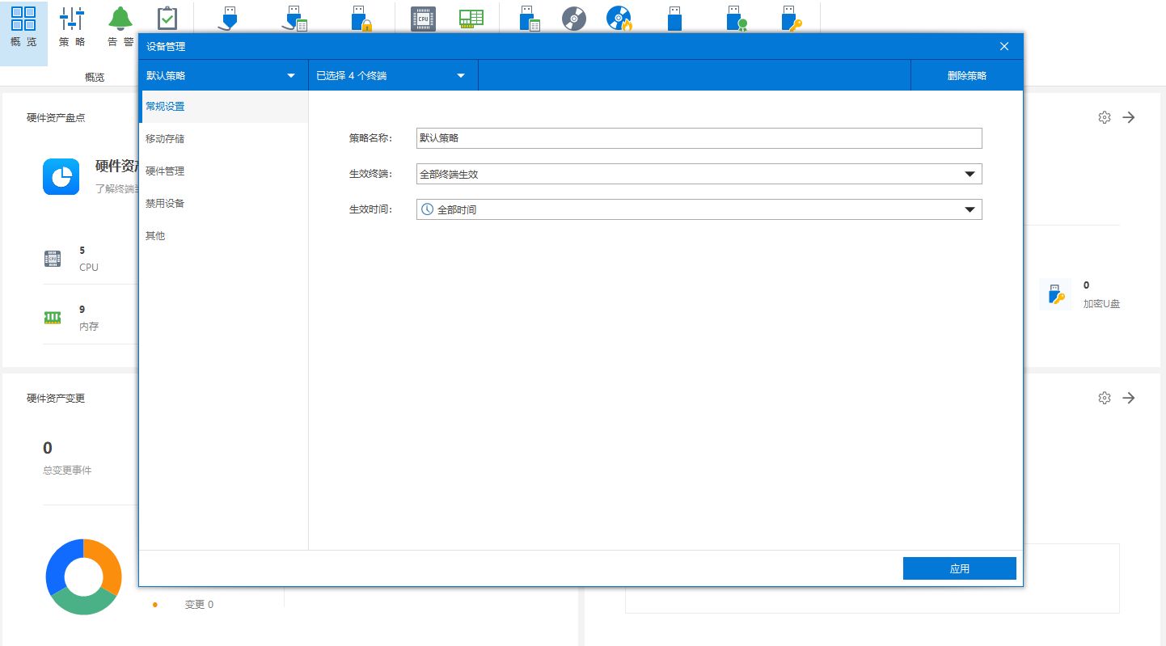Click the 硬件资产变更 panel title
1166x646 pixels.
56,398
